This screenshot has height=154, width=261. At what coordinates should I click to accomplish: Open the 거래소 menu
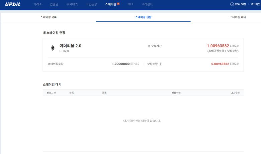(37, 4)
